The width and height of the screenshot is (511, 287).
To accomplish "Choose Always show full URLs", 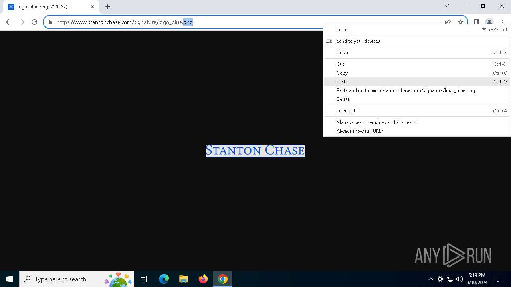I will pos(417,131).
